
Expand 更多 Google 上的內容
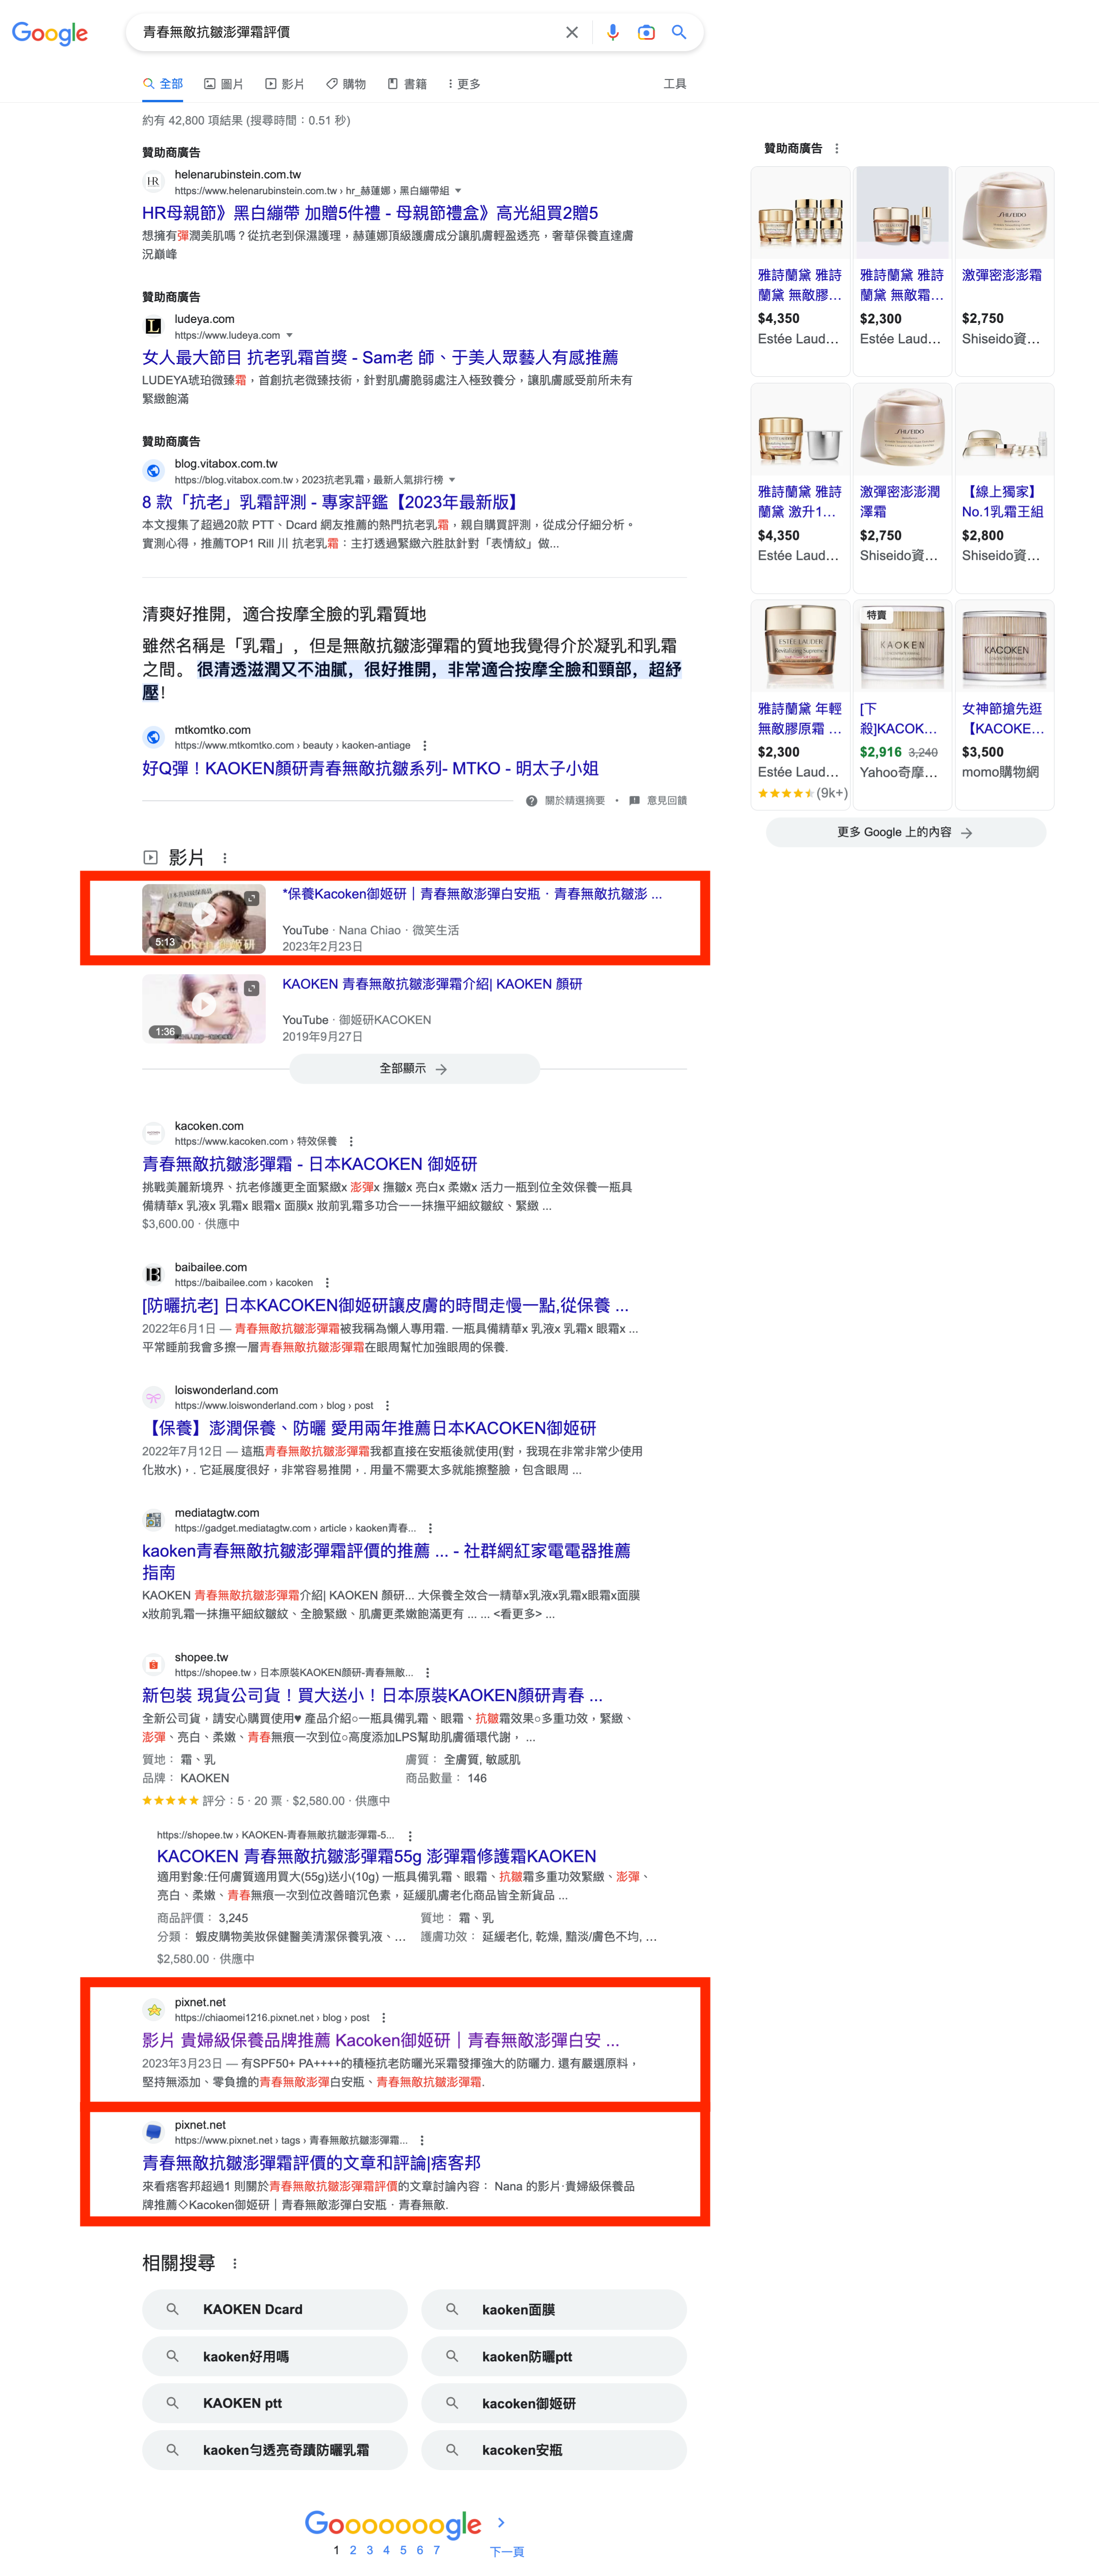(905, 832)
